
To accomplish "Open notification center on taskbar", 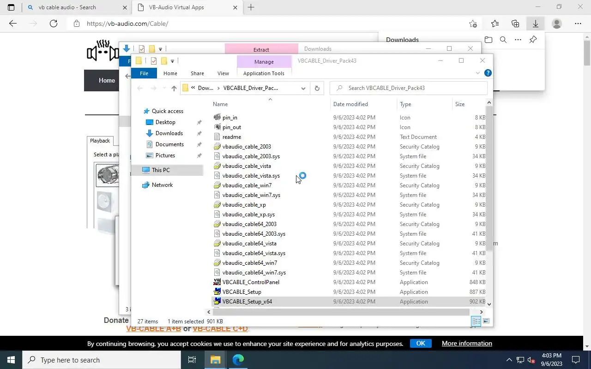I will pyautogui.click(x=576, y=360).
